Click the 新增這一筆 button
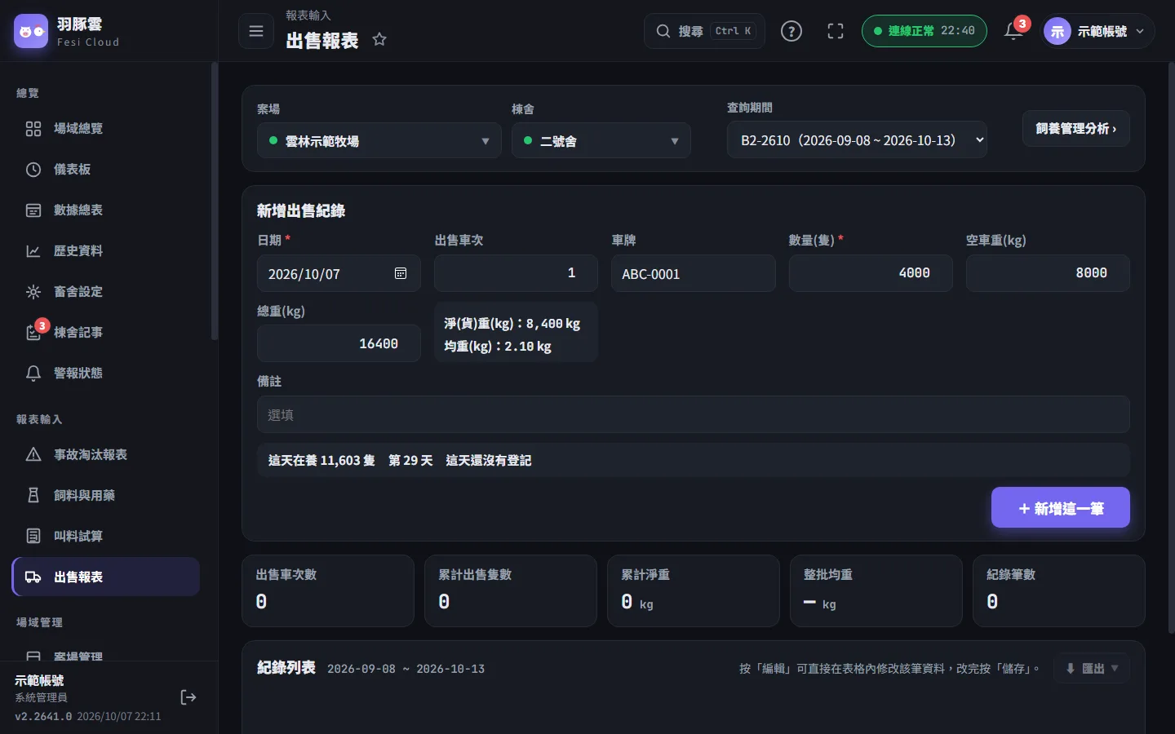 point(1061,507)
